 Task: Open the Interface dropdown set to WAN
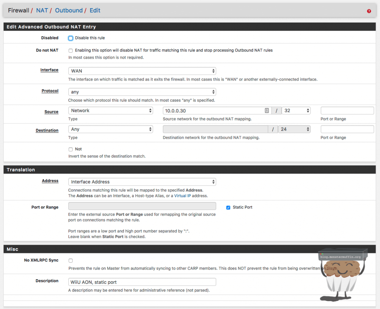(142, 71)
